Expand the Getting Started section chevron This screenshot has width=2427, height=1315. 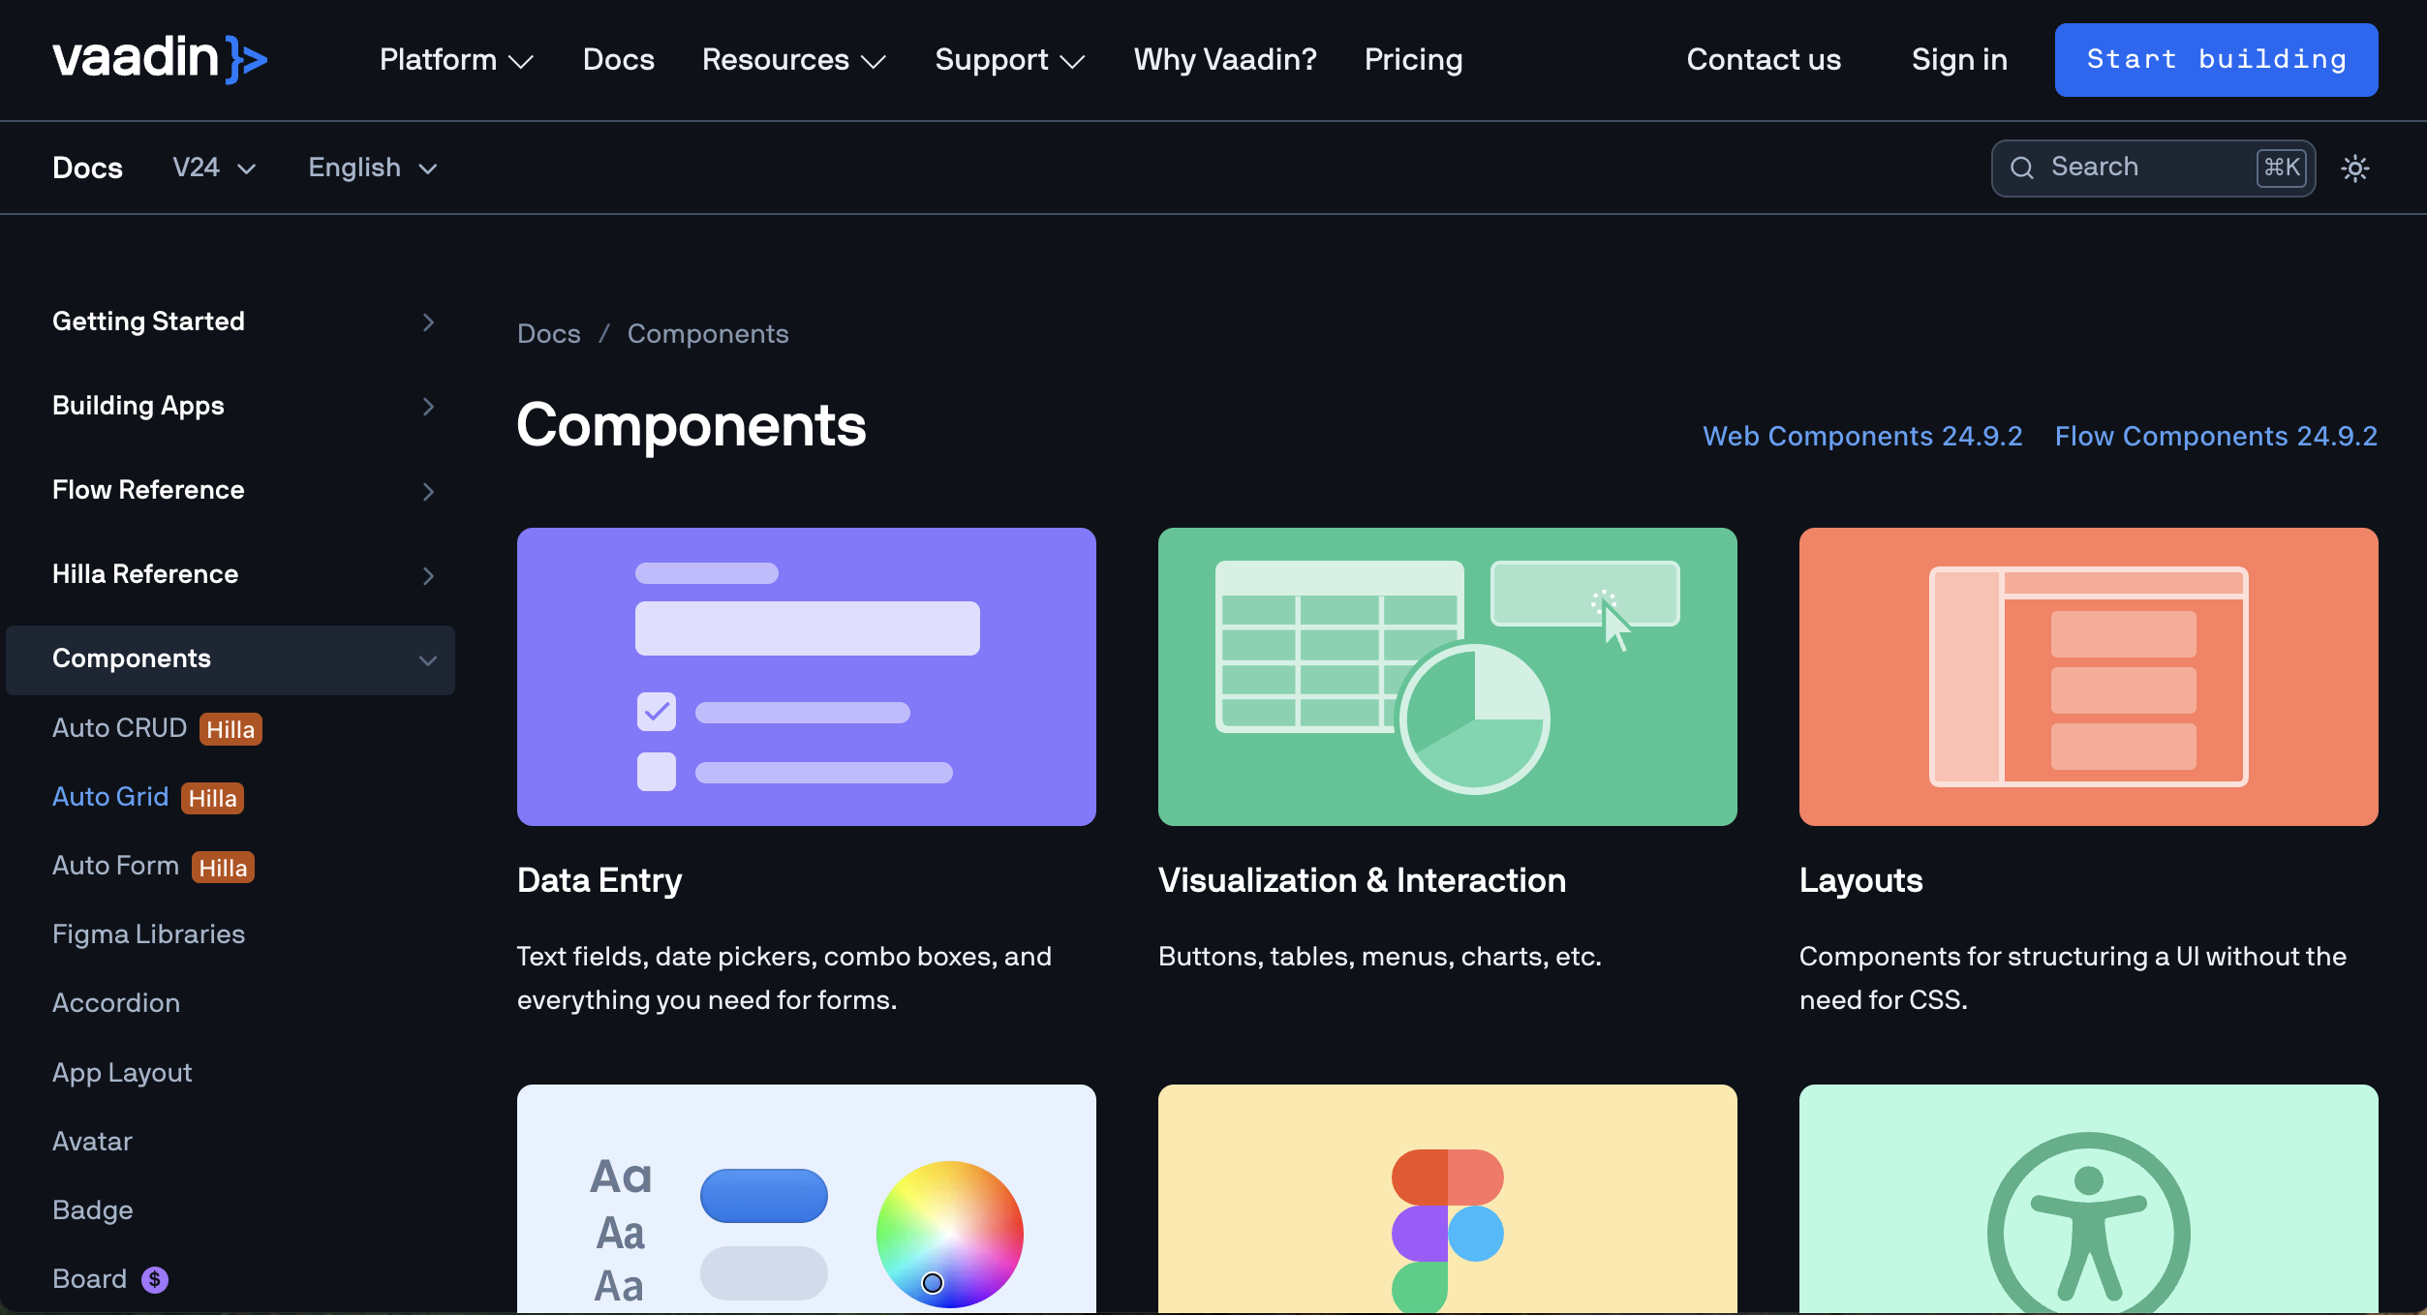point(428,322)
